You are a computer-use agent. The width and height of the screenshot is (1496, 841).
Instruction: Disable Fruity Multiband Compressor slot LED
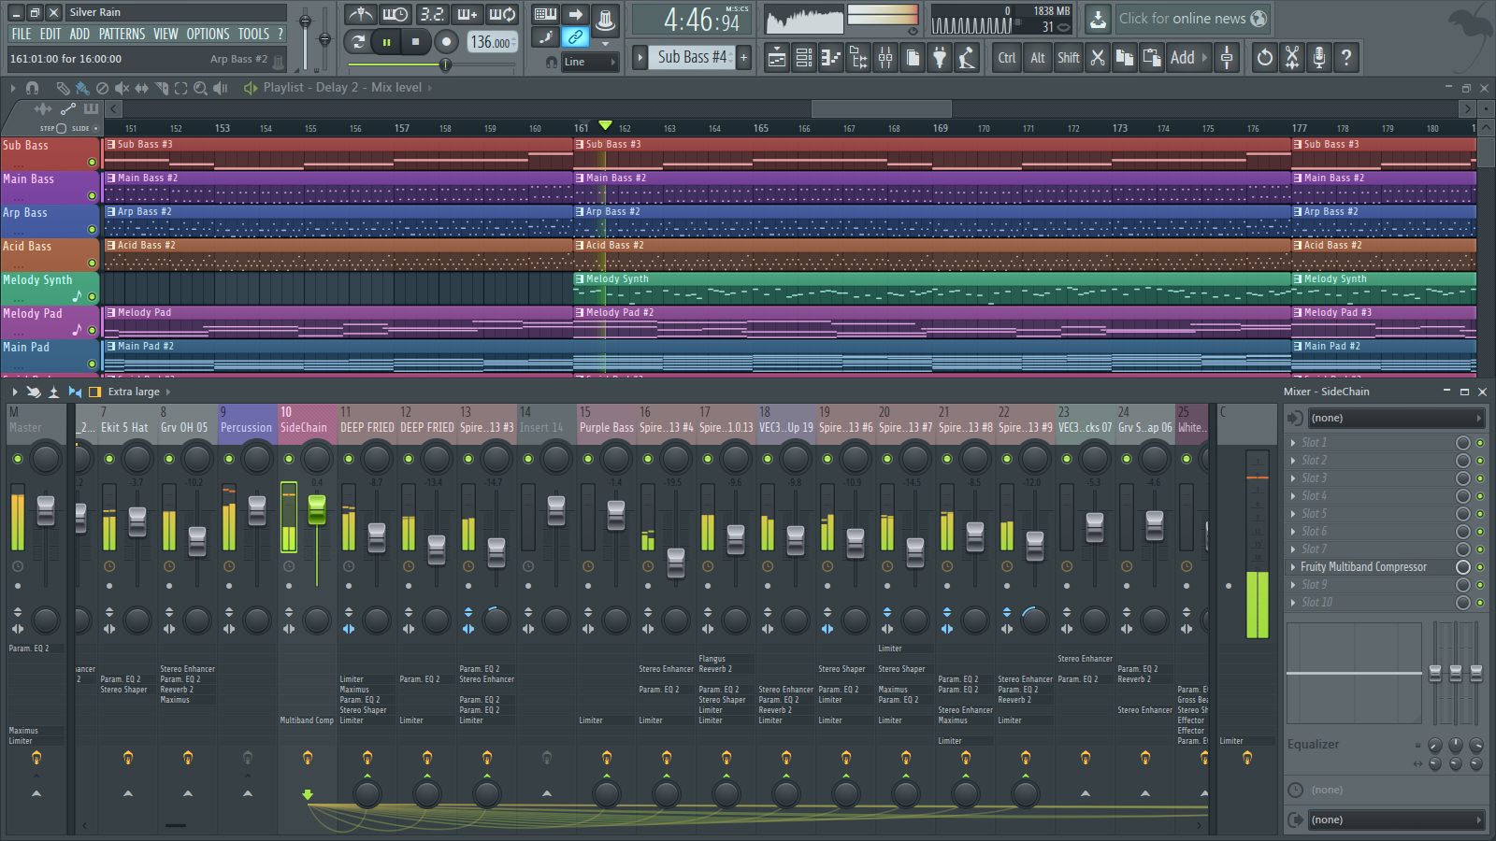1480,567
